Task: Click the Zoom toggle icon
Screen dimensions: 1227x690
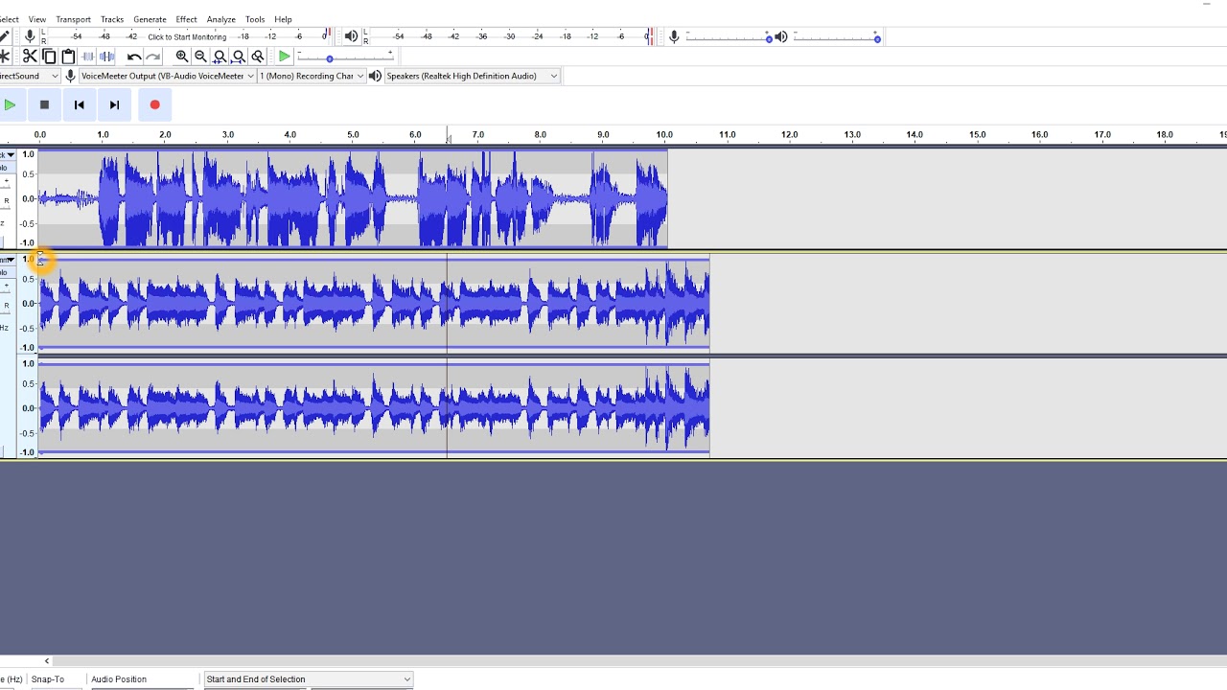Action: (x=258, y=57)
